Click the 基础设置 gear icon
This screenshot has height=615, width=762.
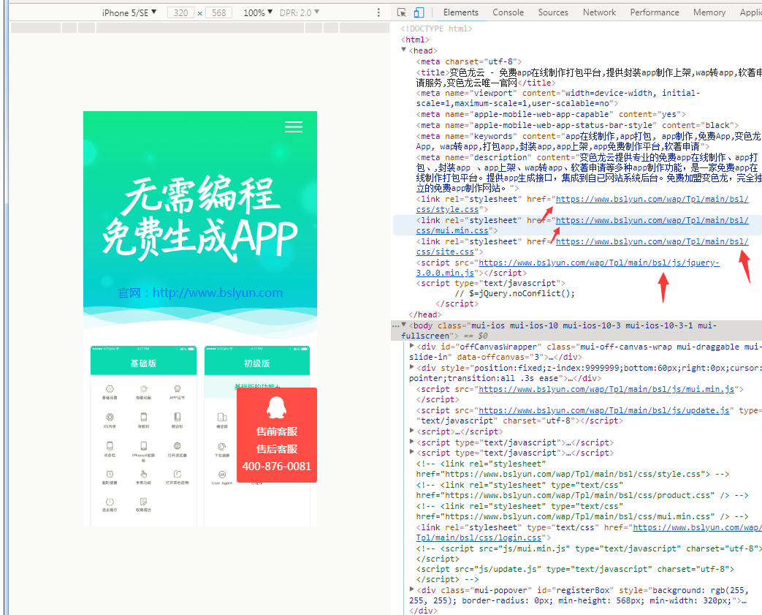tap(110, 389)
